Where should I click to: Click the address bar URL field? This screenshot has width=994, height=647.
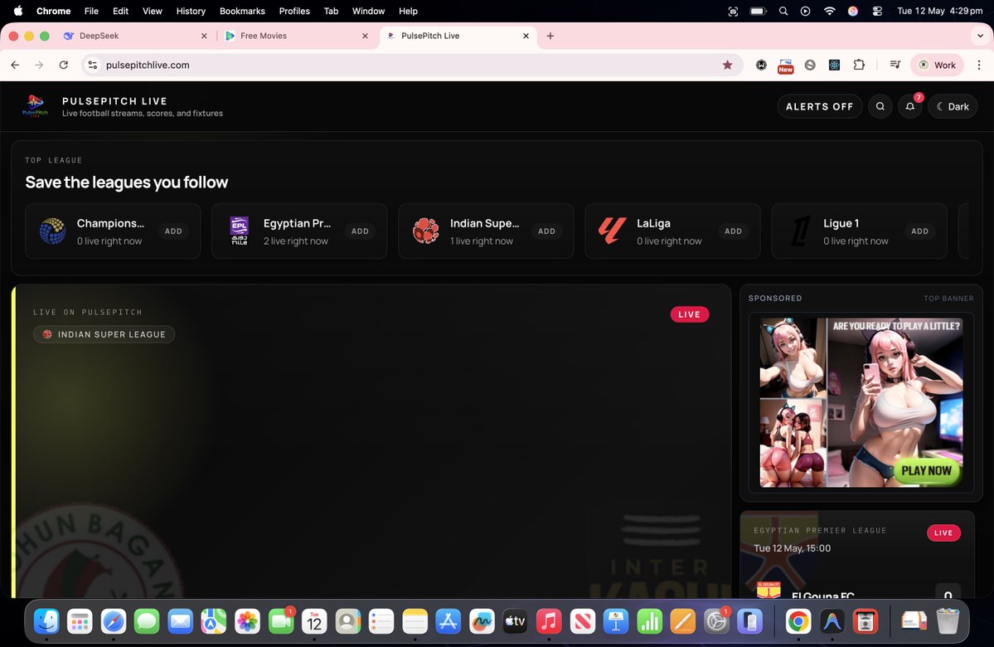(412, 65)
